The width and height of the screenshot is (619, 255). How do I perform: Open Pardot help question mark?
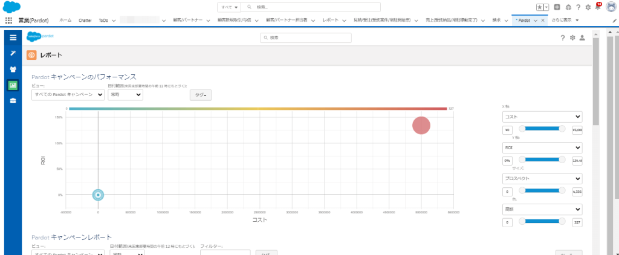[563, 38]
